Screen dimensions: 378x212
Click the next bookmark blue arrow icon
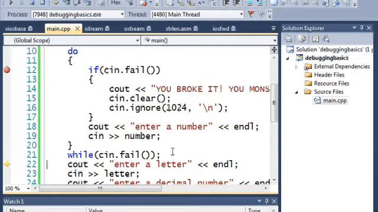[x=336, y=3]
